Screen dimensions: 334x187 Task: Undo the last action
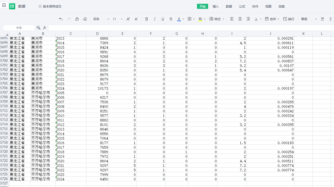coord(61,19)
